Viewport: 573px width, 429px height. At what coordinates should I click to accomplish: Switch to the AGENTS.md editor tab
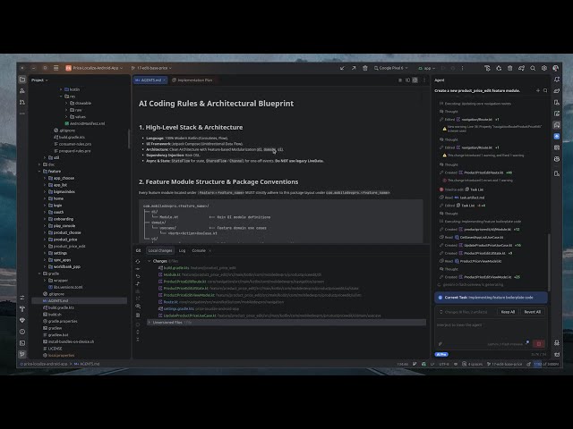(150, 80)
